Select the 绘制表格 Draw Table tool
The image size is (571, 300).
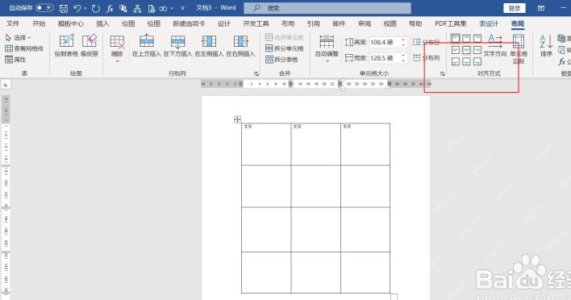coord(66,45)
